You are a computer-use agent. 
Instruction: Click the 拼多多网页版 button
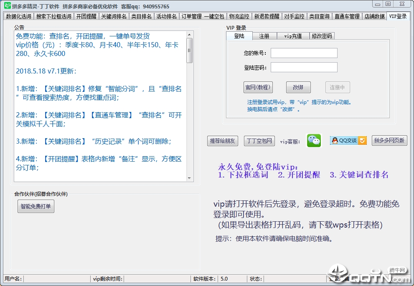(389, 140)
